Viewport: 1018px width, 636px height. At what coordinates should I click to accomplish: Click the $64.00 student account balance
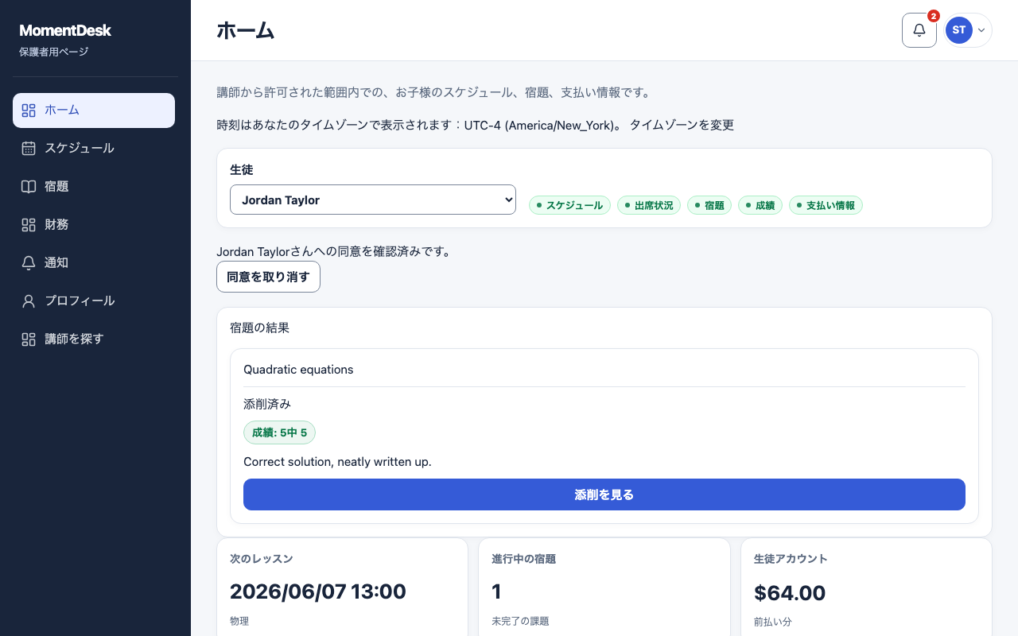(790, 593)
